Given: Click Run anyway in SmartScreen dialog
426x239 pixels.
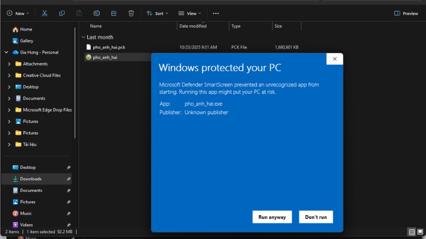Looking at the screenshot, I should pyautogui.click(x=272, y=217).
